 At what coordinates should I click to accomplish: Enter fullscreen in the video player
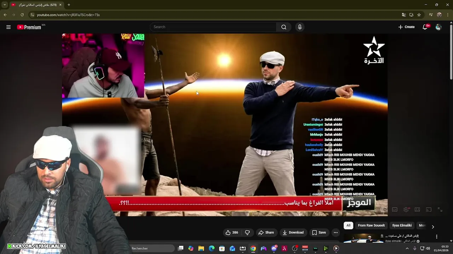(x=440, y=210)
